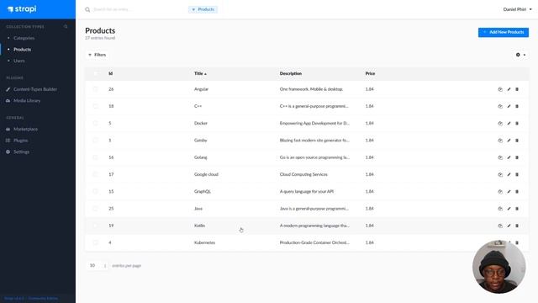Sort by the Id column header

(110, 73)
